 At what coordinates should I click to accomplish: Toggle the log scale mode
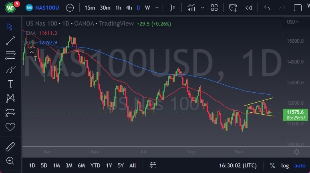[285, 165]
